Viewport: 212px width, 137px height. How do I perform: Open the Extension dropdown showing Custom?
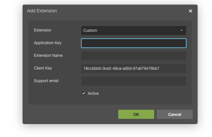134,31
